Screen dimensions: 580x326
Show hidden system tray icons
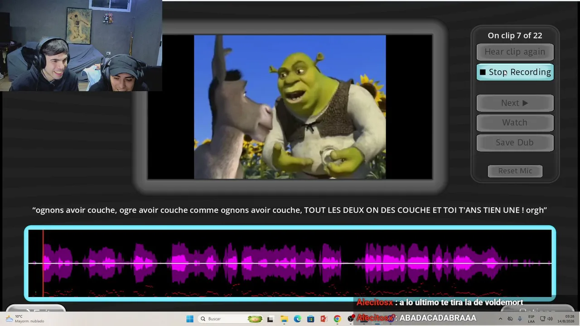point(500,319)
